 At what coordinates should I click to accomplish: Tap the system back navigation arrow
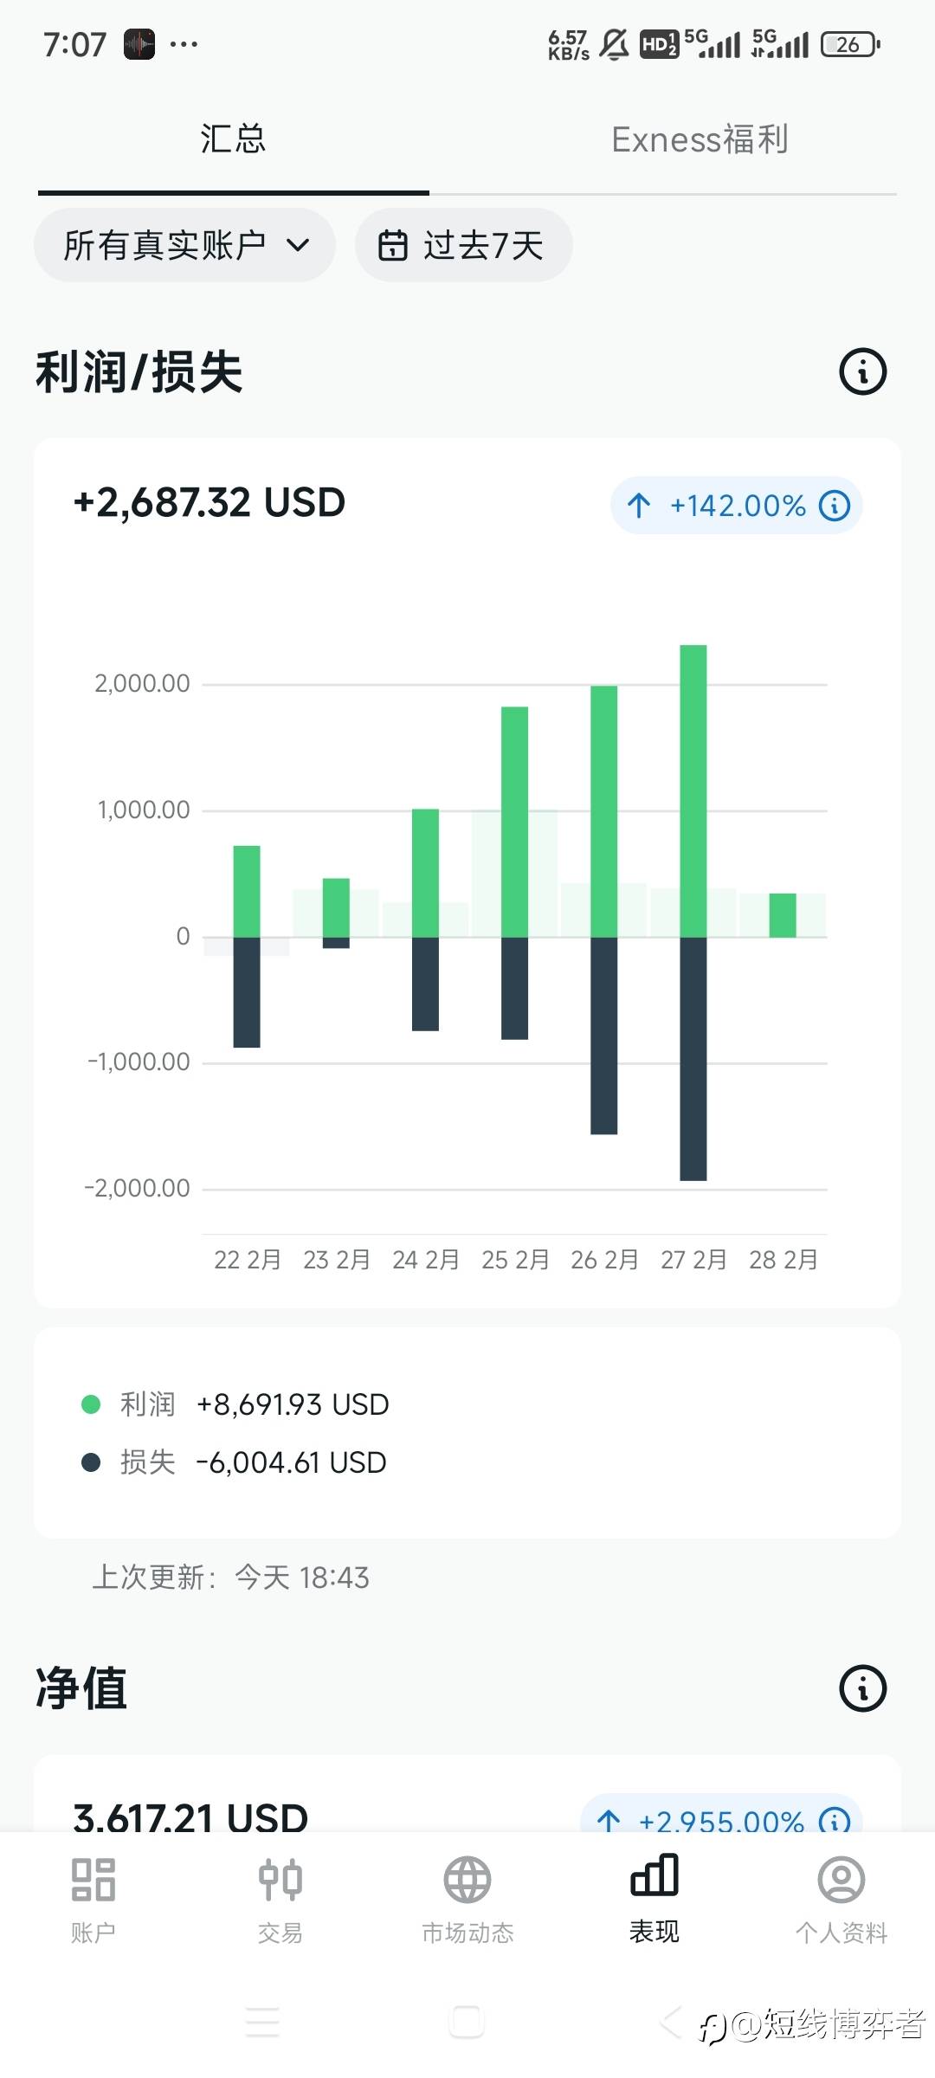pyautogui.click(x=670, y=2021)
